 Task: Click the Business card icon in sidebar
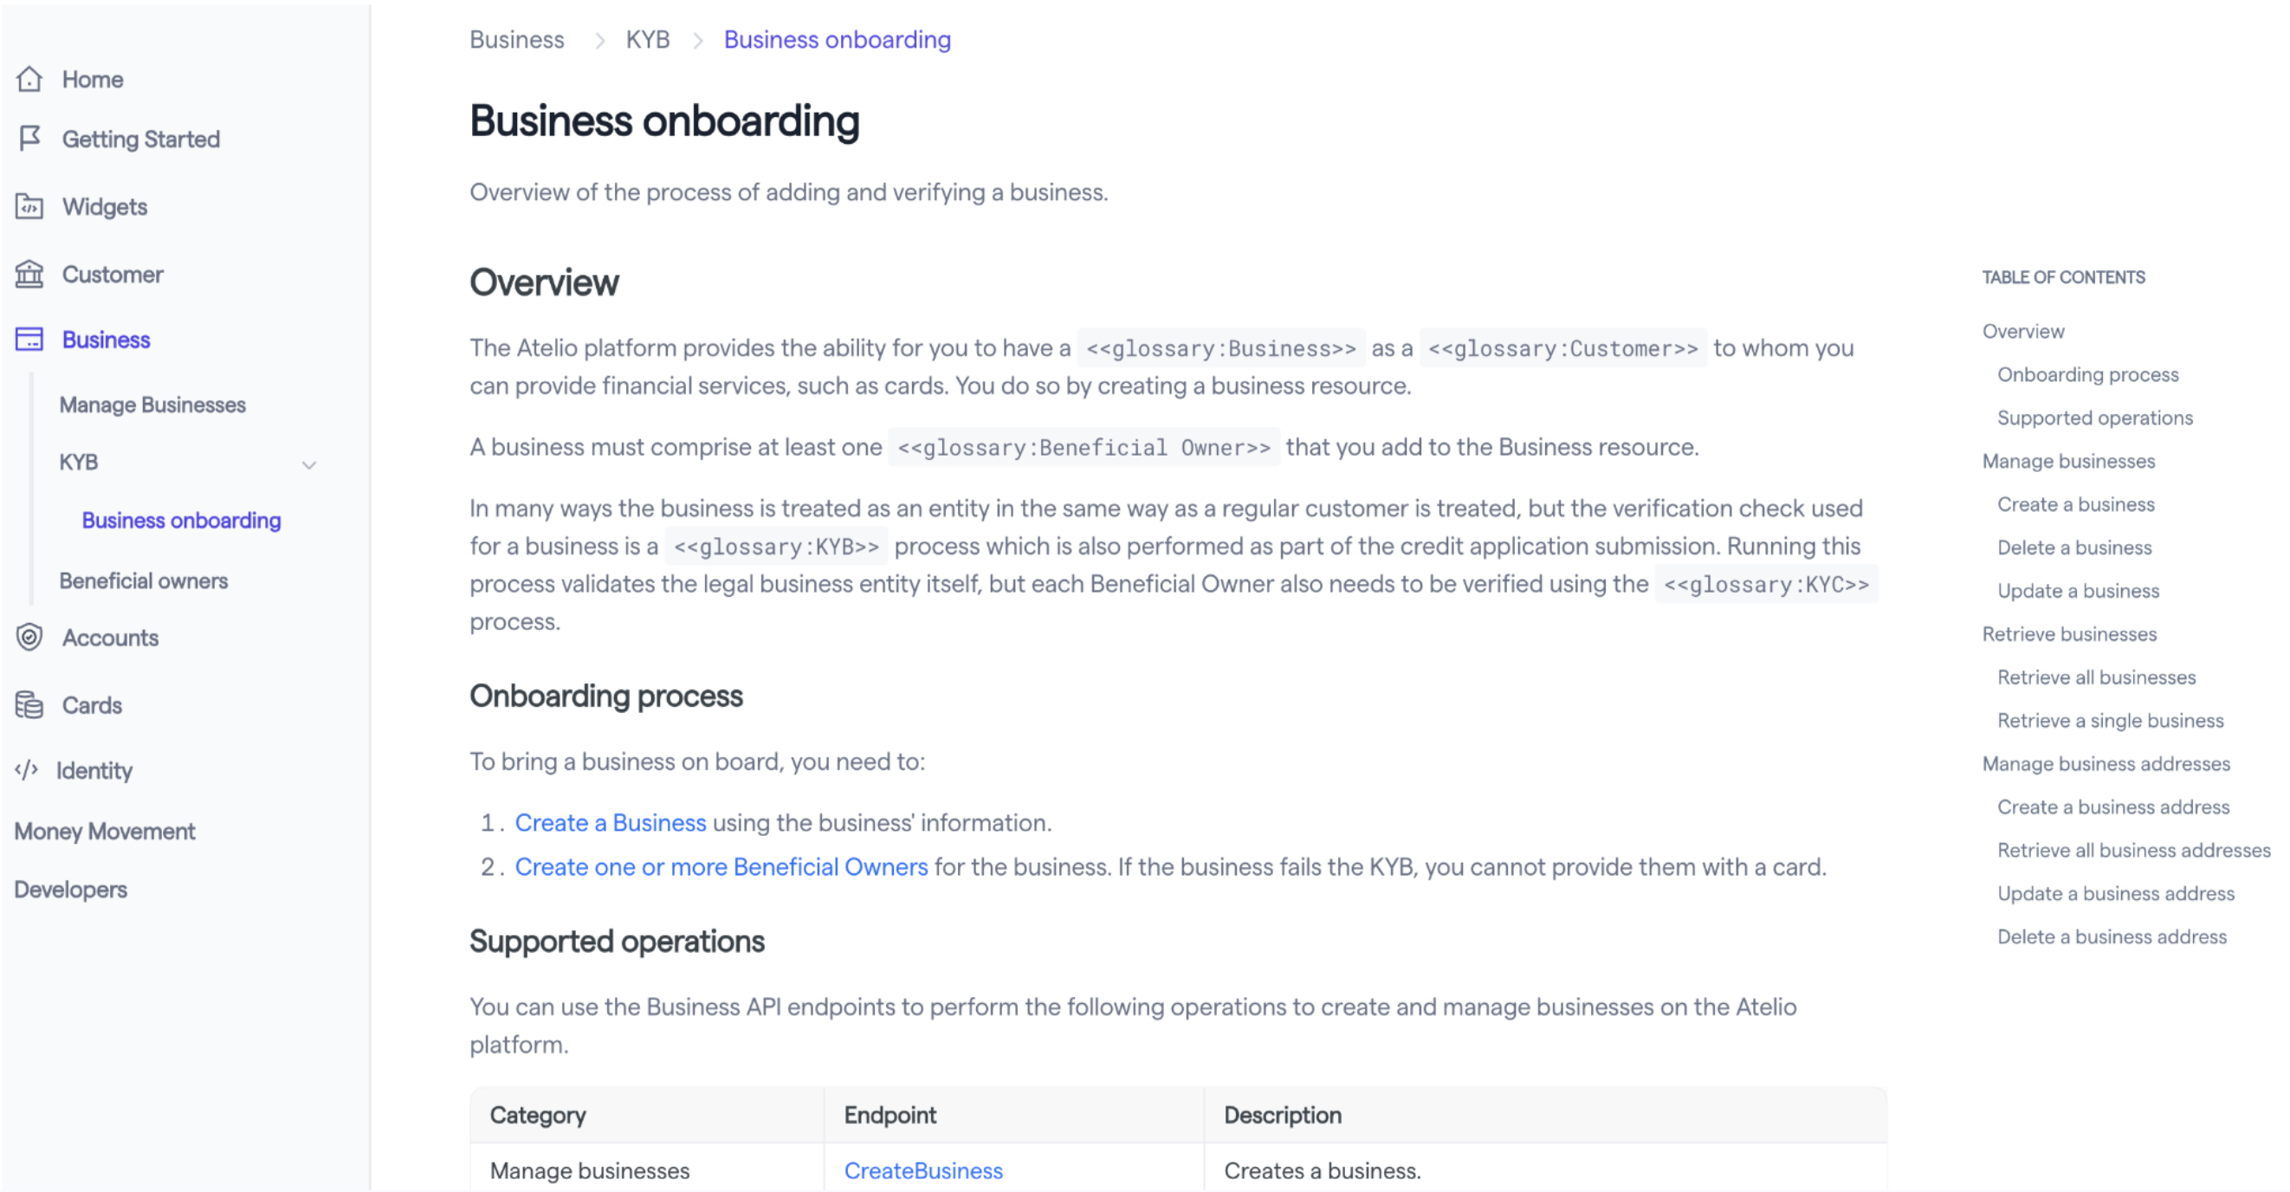click(x=29, y=340)
